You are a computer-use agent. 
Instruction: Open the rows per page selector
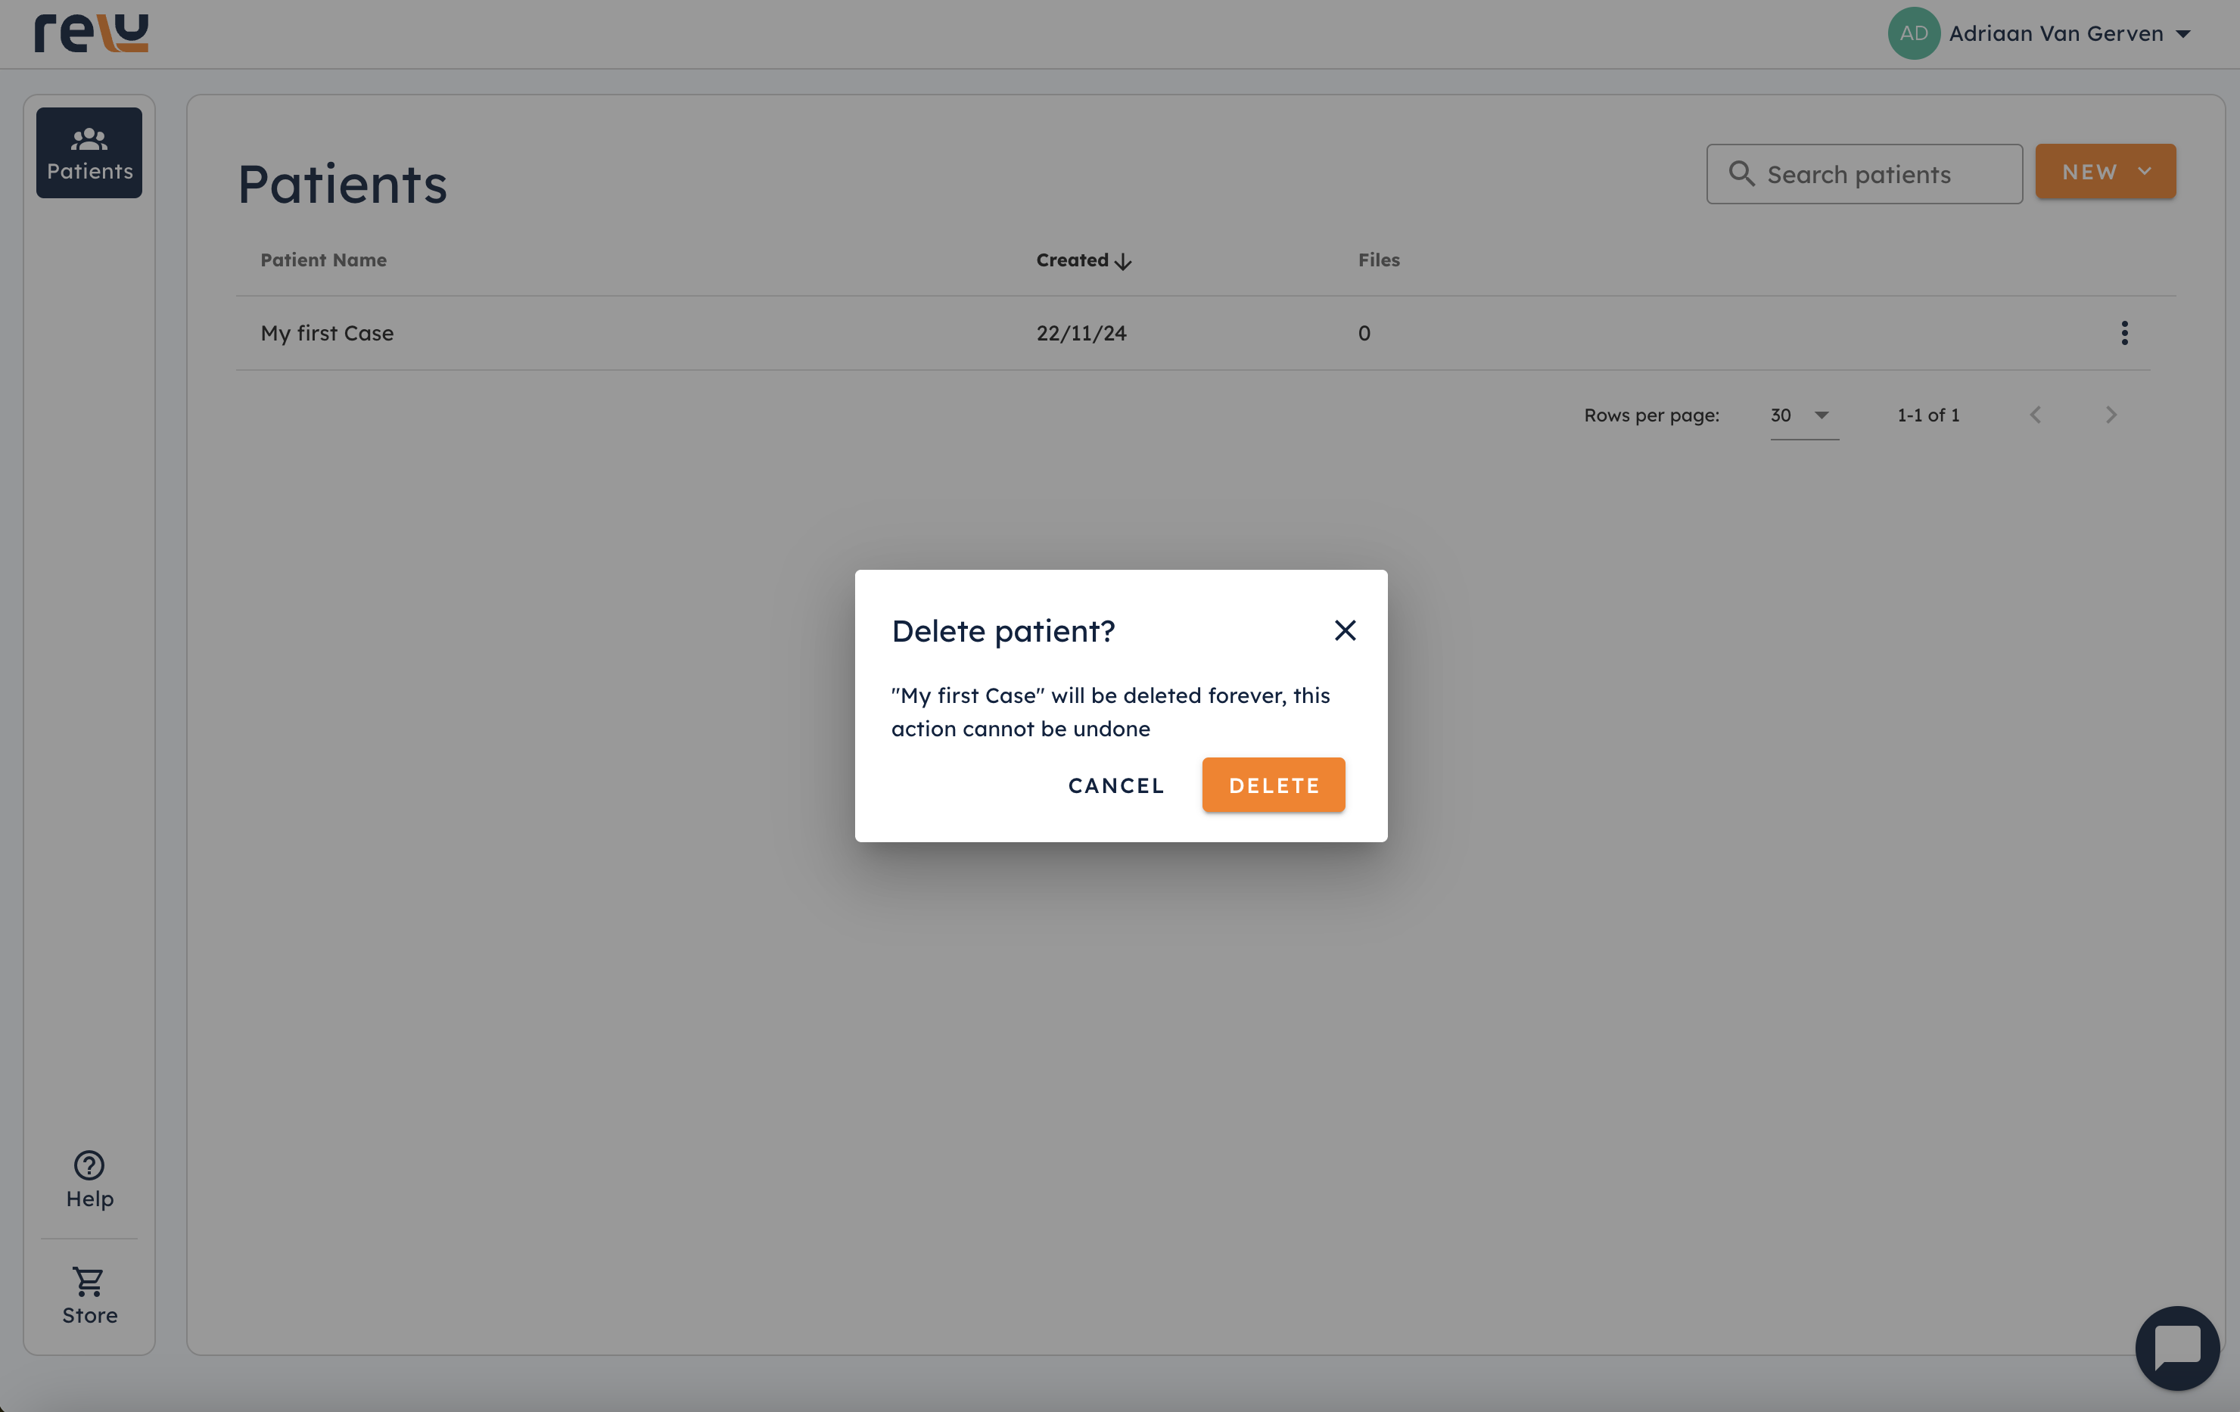point(1803,415)
